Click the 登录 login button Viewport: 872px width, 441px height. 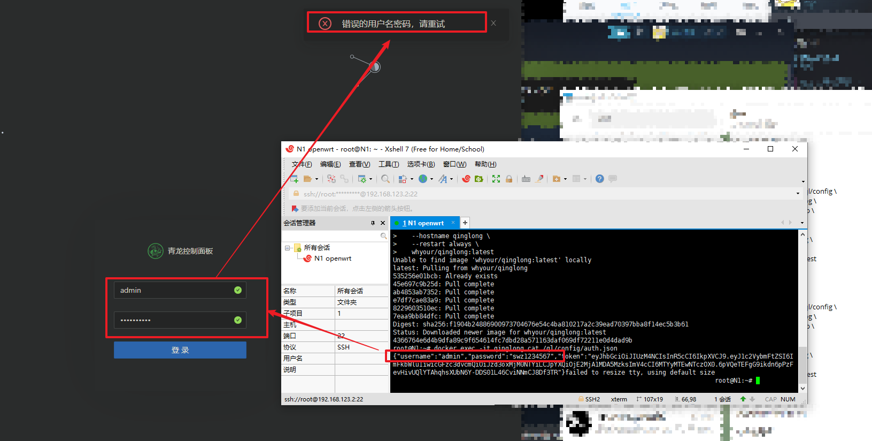pos(180,350)
